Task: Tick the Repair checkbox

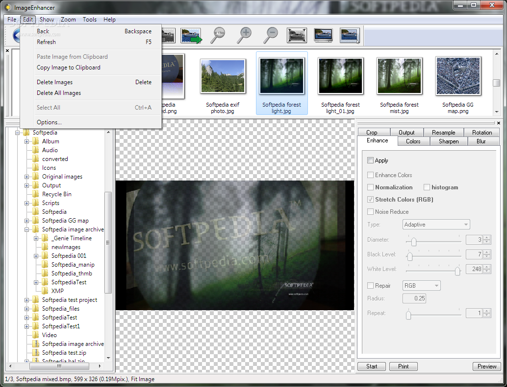Action: tap(370, 285)
